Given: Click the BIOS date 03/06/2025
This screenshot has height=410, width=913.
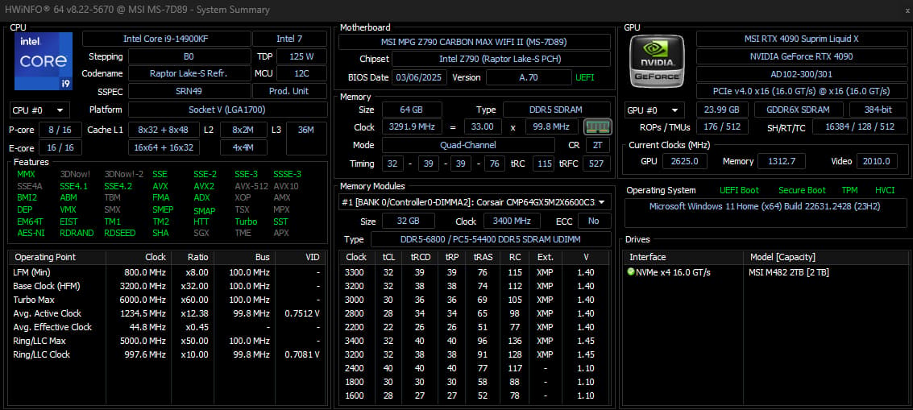Looking at the screenshot, I should point(419,77).
